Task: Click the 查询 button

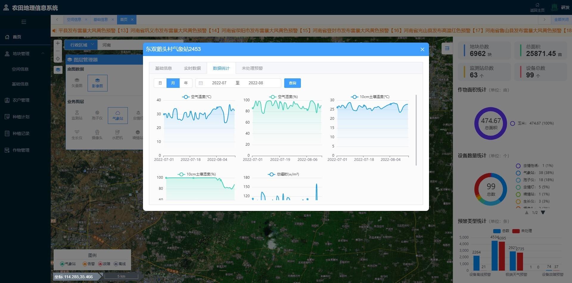Action: (292, 83)
